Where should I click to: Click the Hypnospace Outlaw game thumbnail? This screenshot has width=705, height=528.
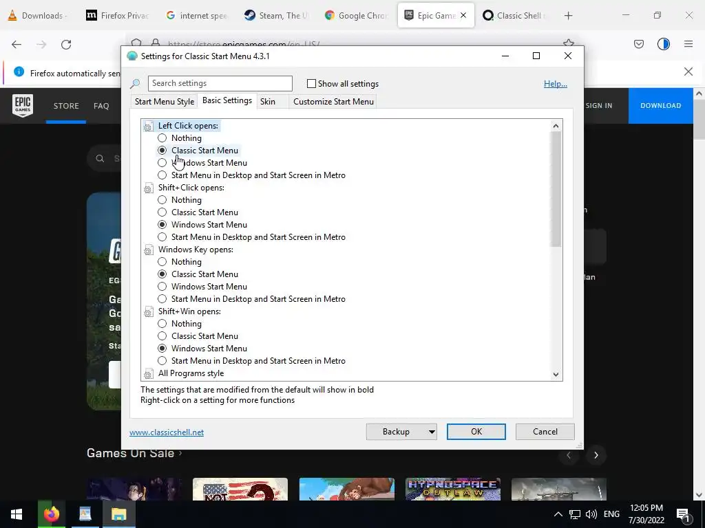pyautogui.click(x=453, y=489)
